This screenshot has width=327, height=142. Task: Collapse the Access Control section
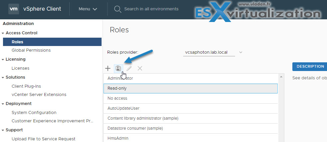pyautogui.click(x=3, y=33)
